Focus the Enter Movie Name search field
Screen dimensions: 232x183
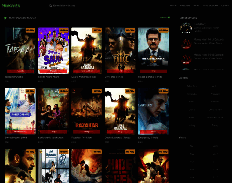click(x=64, y=5)
